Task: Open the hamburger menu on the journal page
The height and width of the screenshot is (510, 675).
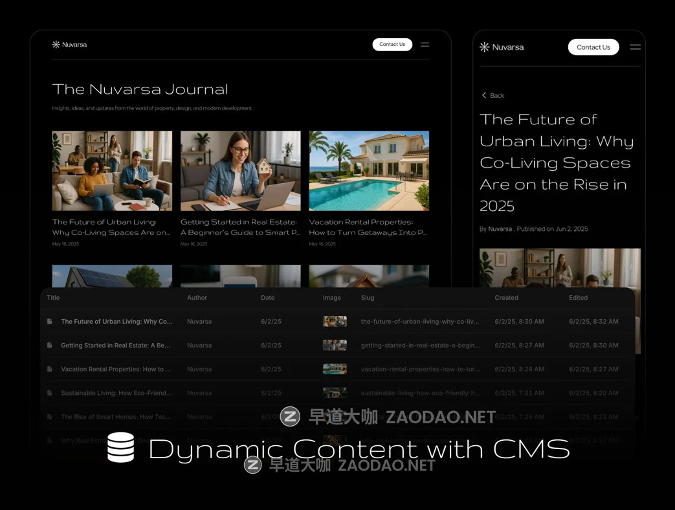Action: click(425, 44)
